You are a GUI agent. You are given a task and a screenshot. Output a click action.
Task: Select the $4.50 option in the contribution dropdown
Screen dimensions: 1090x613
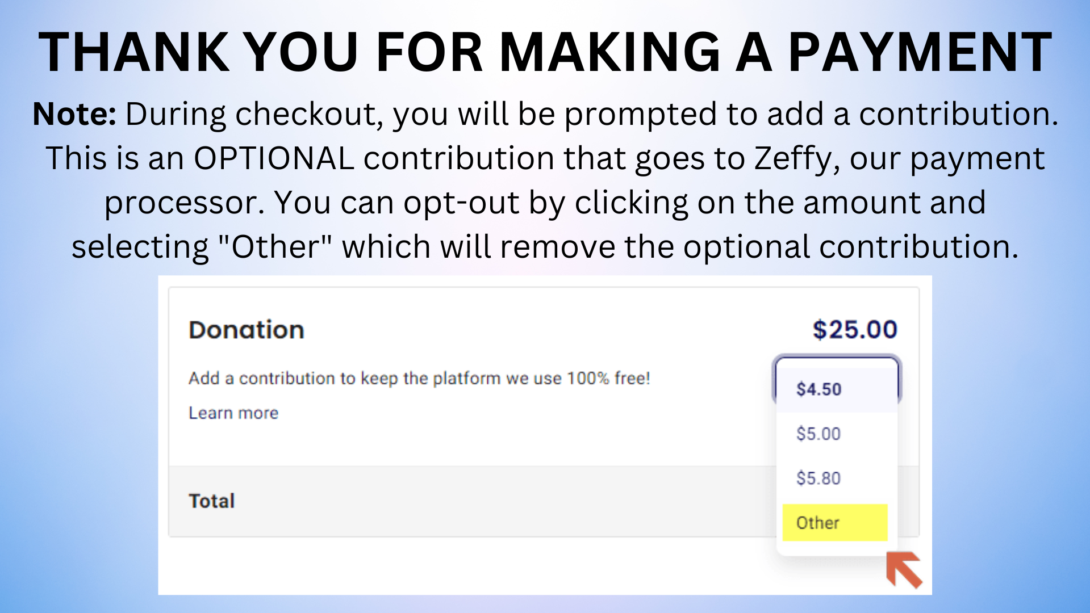point(818,389)
